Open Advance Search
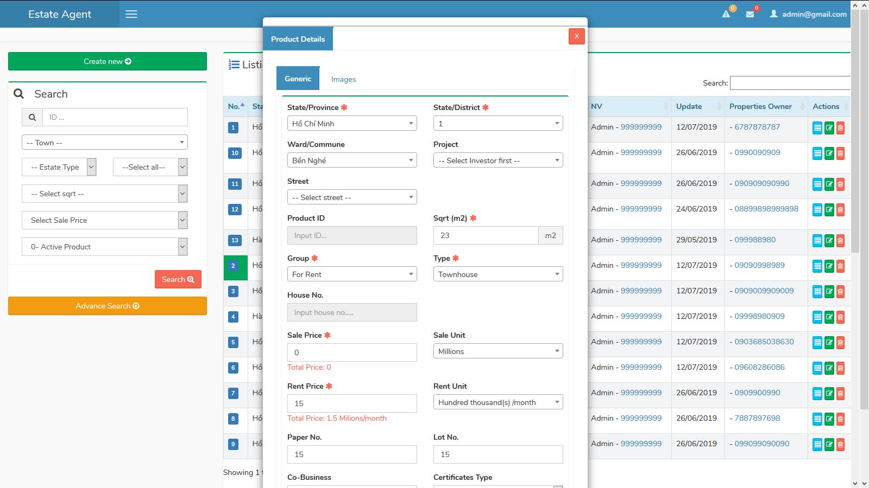This screenshot has height=488, width=869. pyautogui.click(x=108, y=306)
